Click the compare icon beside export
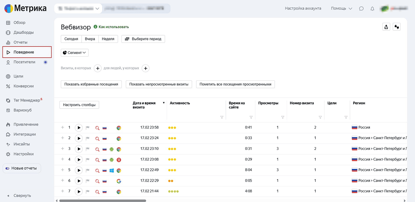 coord(397,27)
